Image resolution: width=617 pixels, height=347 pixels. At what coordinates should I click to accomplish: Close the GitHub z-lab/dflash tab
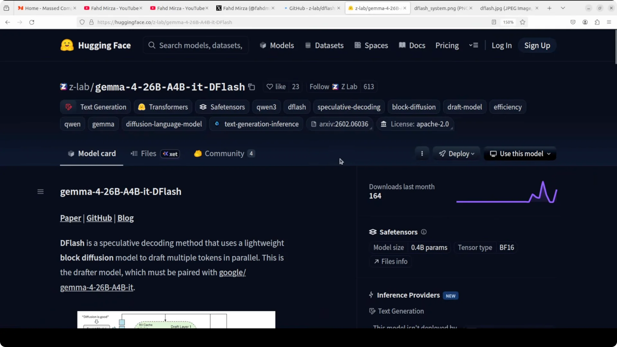pyautogui.click(x=339, y=8)
